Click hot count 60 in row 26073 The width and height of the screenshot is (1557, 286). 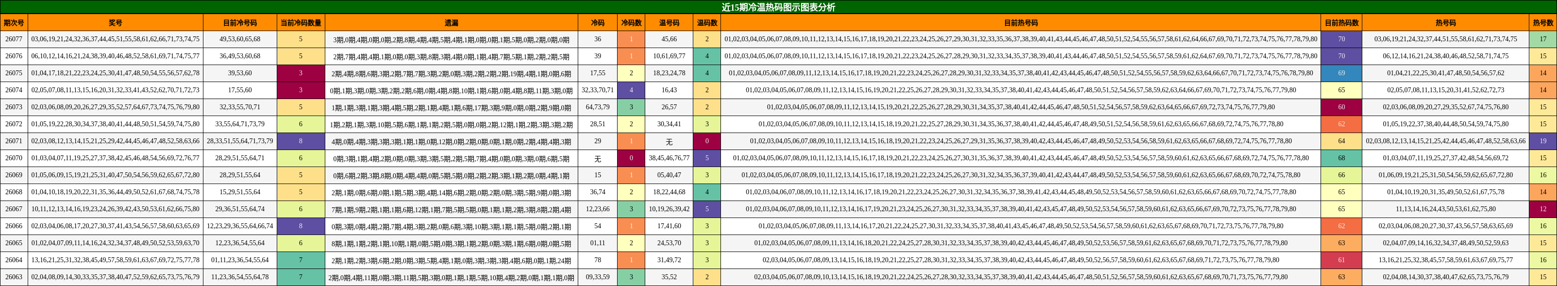(1342, 107)
